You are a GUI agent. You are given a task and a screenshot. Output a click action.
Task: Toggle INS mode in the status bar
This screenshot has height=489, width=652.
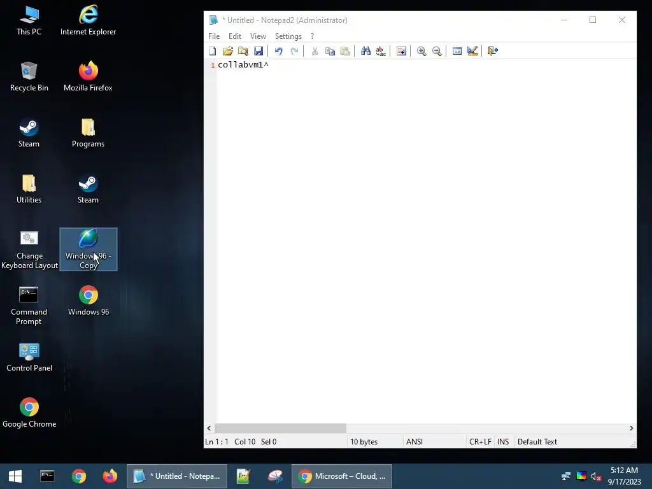tap(503, 442)
